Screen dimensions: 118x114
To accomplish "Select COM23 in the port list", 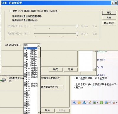I will point(31,97).
